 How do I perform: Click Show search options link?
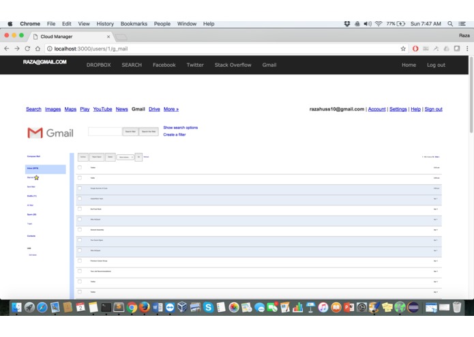(x=181, y=128)
